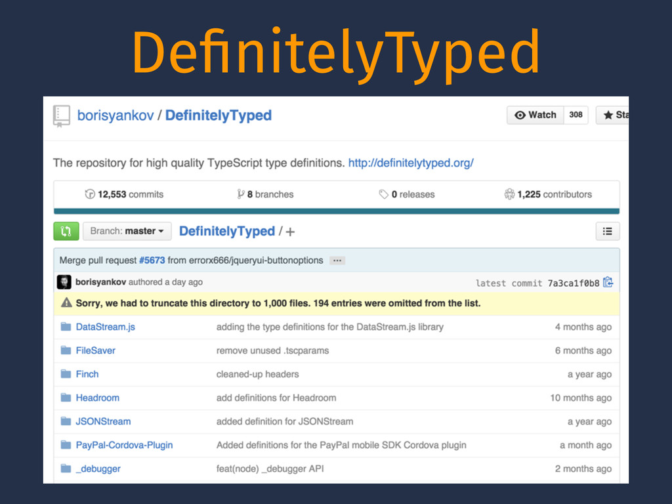Open pull request #5673 link
The height and width of the screenshot is (504, 672).
point(152,260)
